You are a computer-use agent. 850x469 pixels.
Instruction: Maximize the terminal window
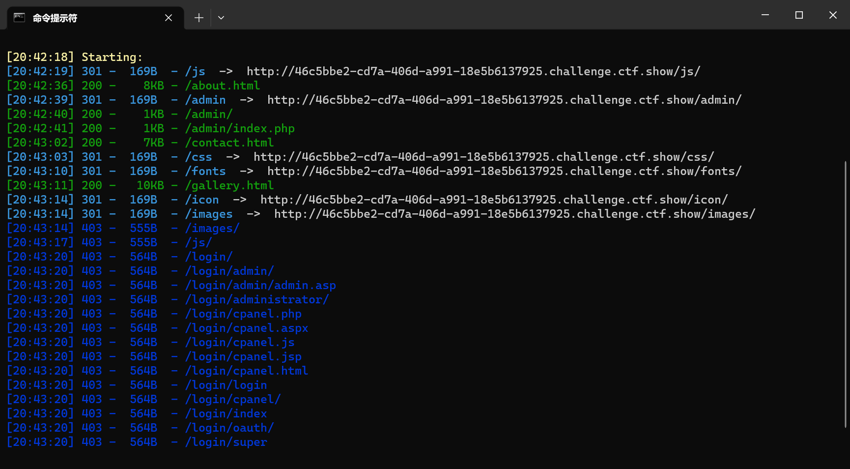(x=799, y=15)
